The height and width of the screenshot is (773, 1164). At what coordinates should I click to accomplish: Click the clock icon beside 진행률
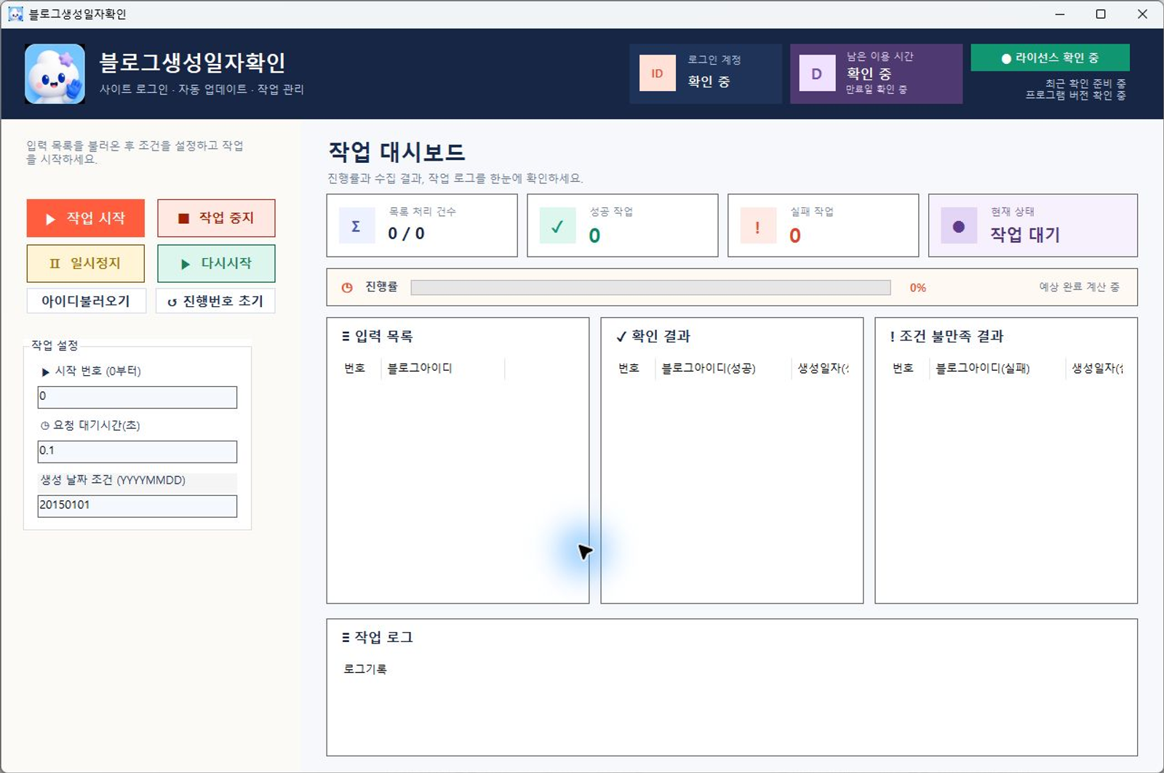coord(347,287)
